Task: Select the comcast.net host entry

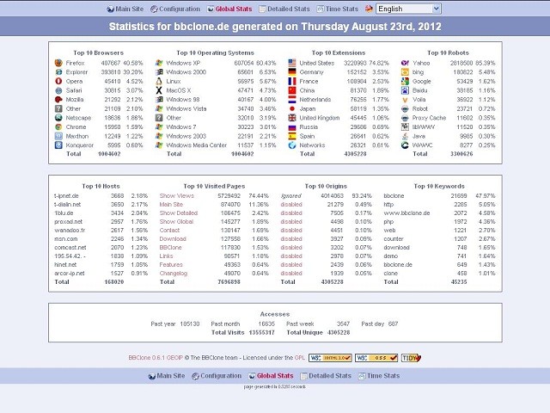Action: pyautogui.click(x=70, y=247)
